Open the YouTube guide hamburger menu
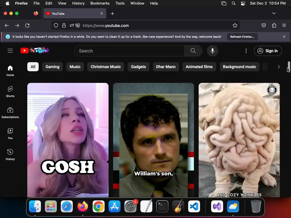The height and width of the screenshot is (218, 291). pos(10,51)
